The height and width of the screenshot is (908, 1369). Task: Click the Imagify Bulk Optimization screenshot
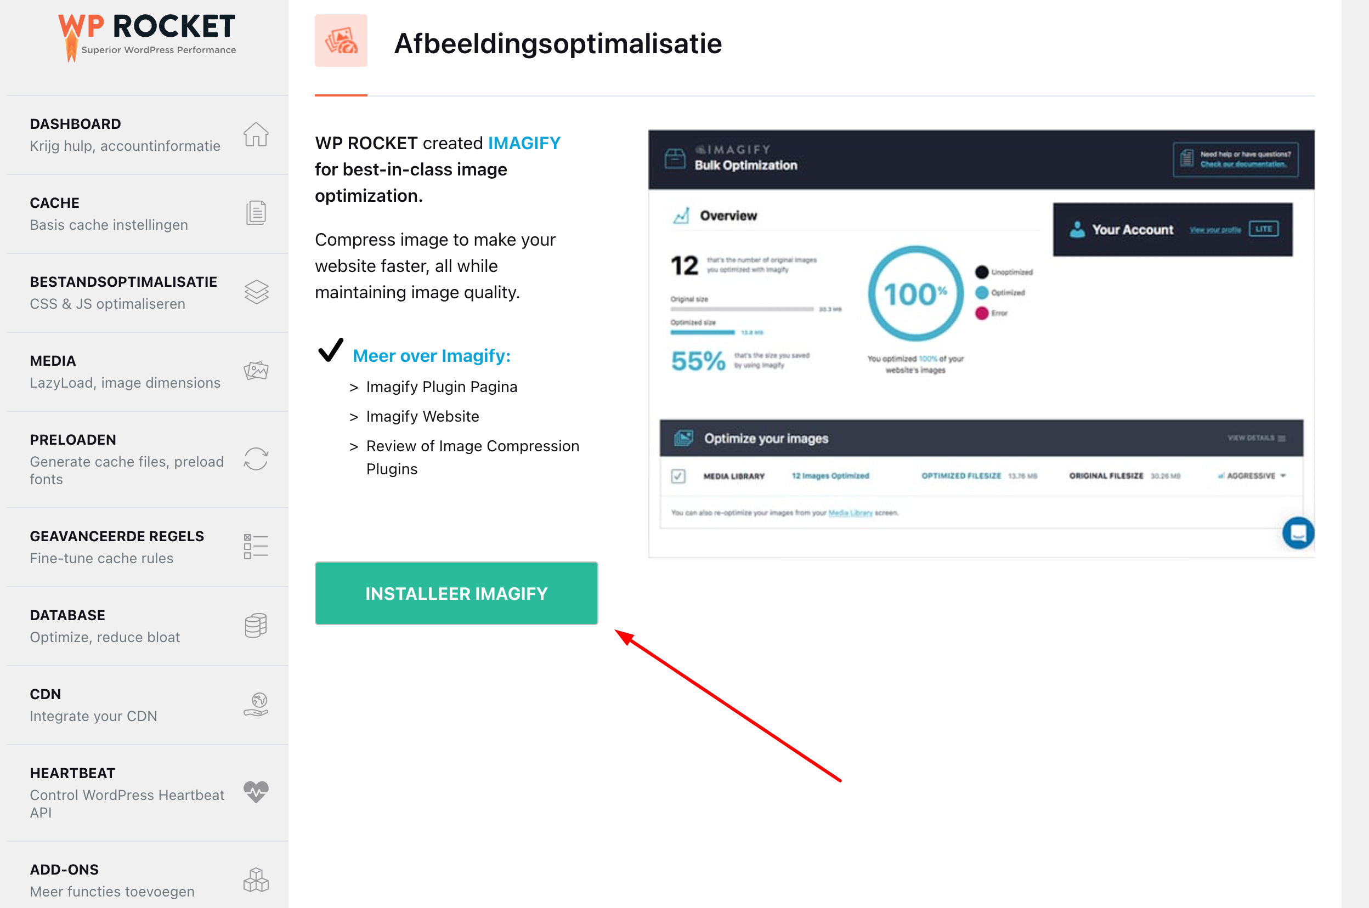click(981, 344)
